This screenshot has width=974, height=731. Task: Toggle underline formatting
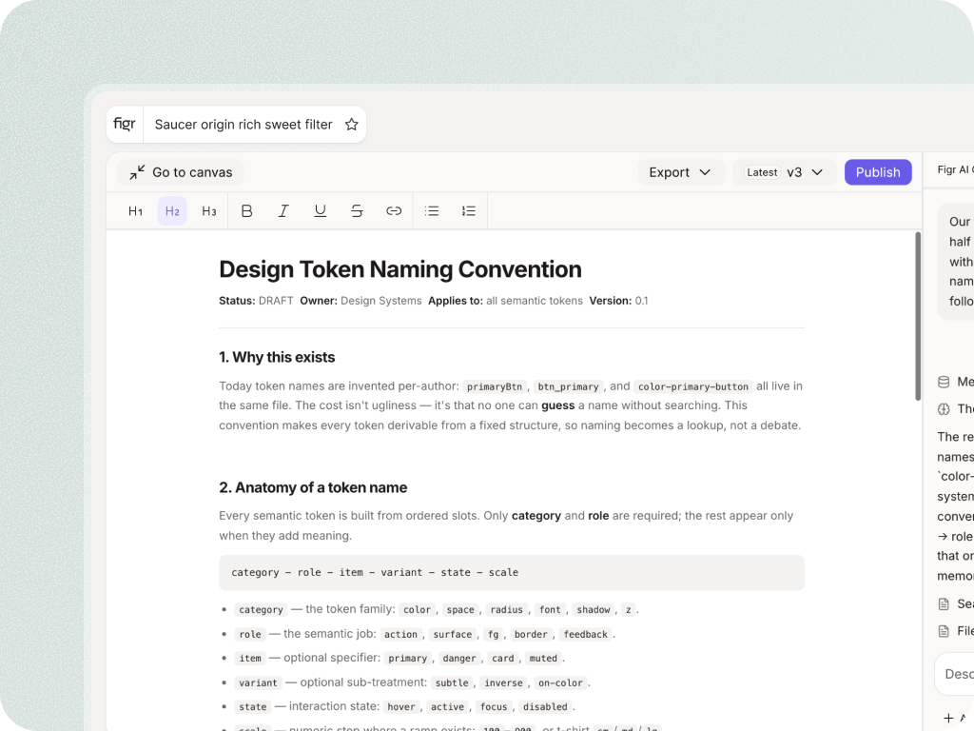320,211
